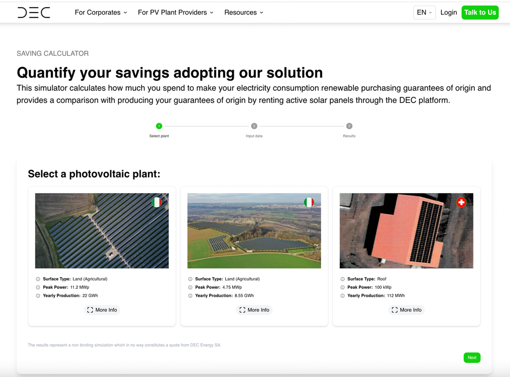Jump to step 2 Input data marker
The height and width of the screenshot is (377, 510).
point(254,126)
